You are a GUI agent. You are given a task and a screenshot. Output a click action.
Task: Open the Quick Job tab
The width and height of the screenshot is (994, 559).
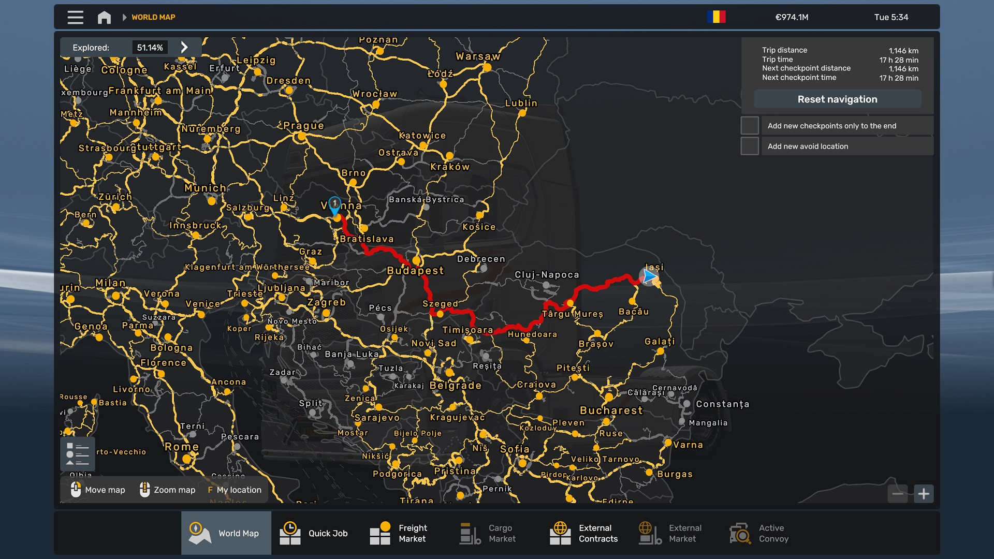click(314, 533)
